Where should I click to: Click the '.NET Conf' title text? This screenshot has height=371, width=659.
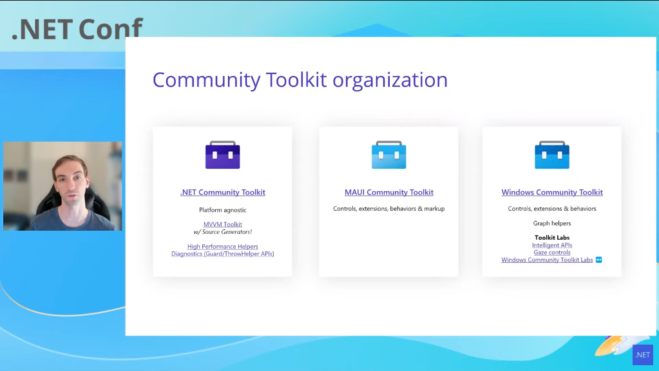(77, 28)
